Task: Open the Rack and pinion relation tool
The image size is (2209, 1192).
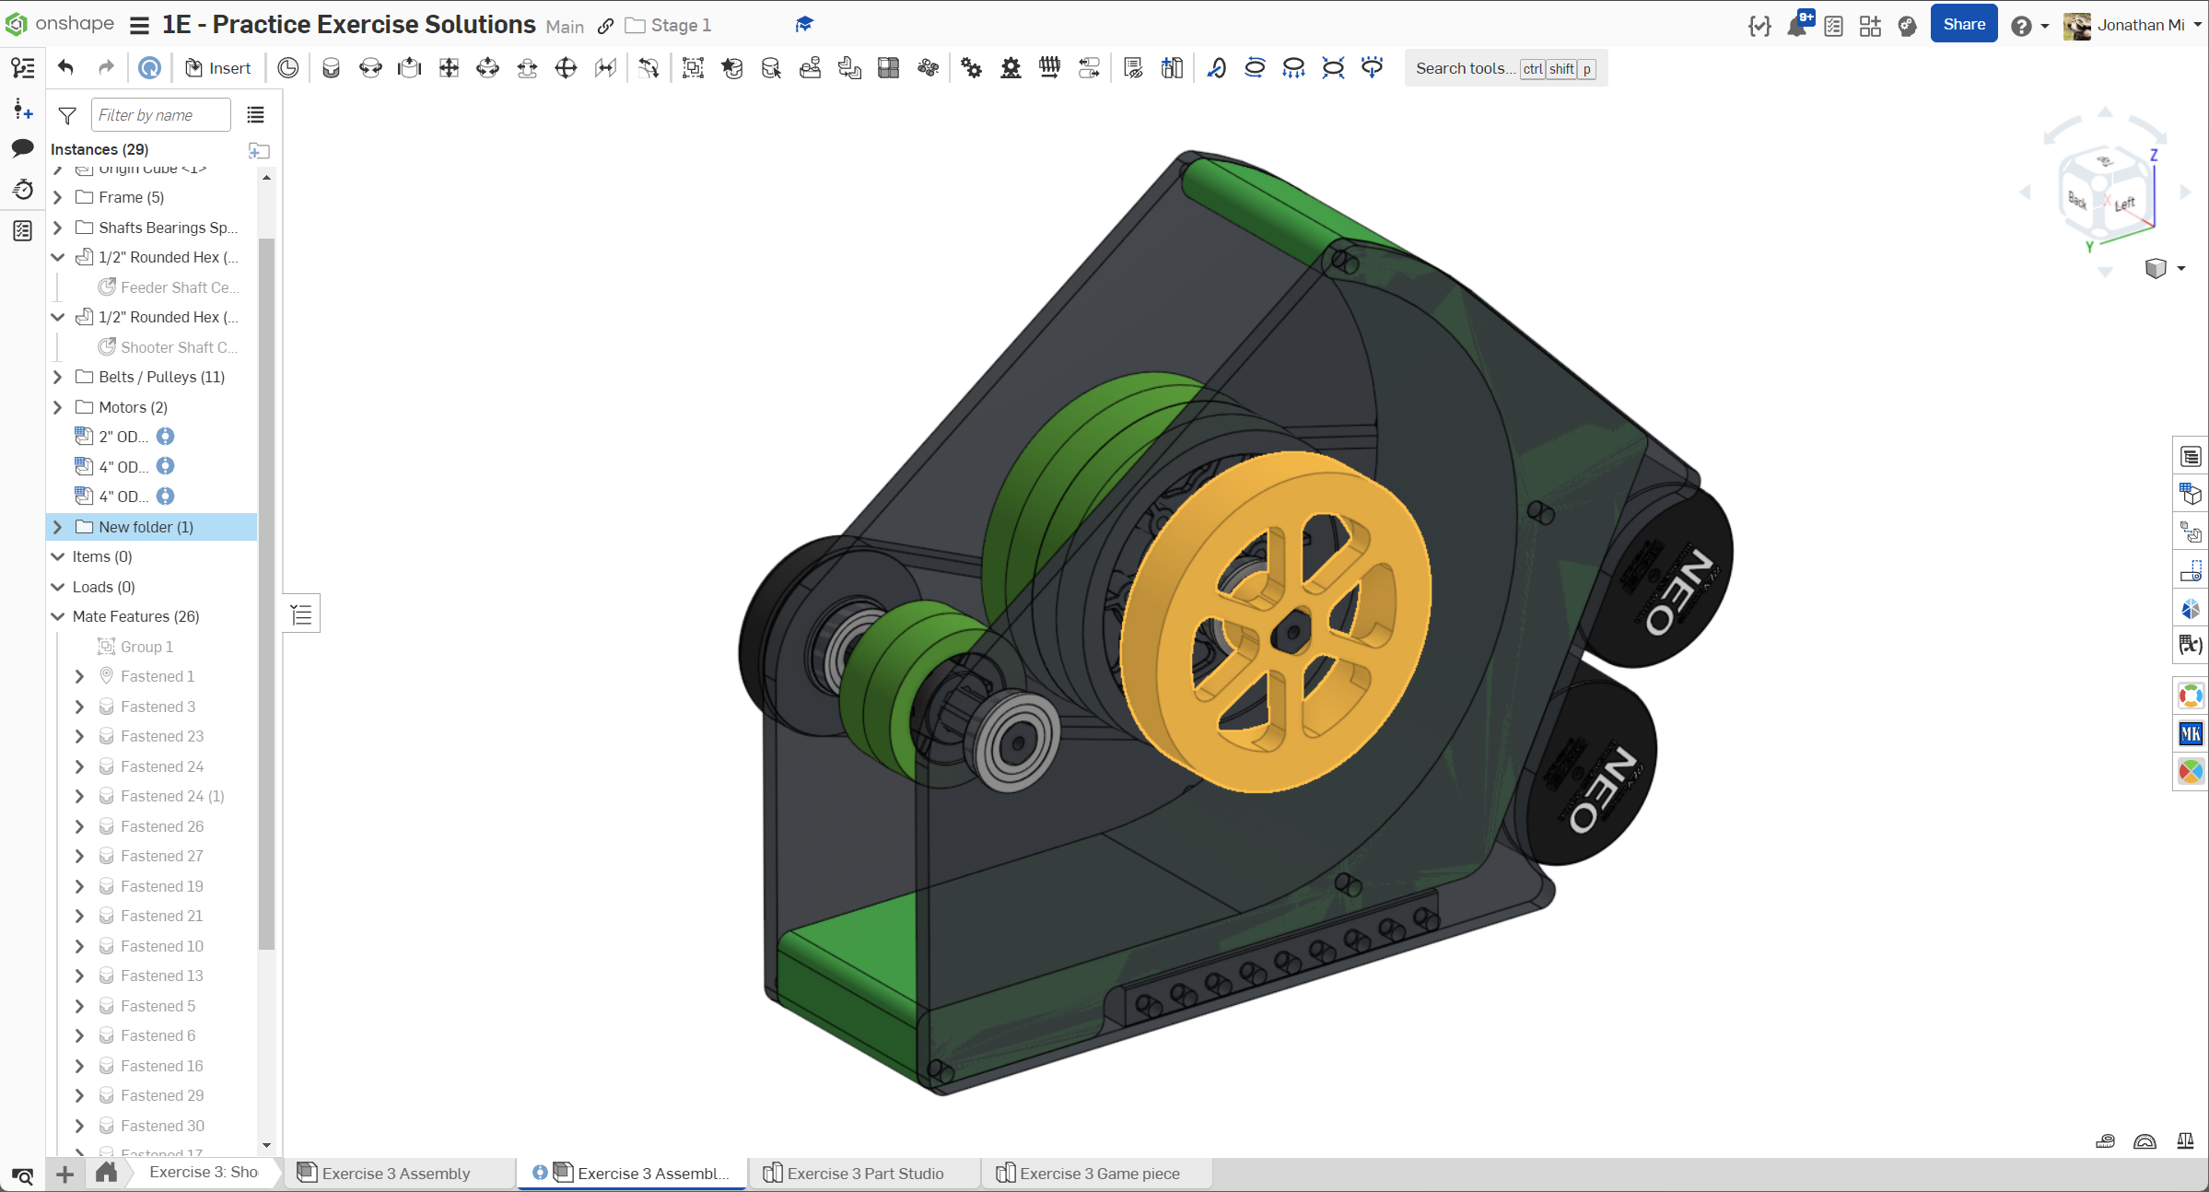Action: click(x=1011, y=68)
